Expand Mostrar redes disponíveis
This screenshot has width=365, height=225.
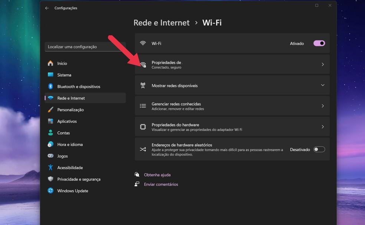click(x=322, y=85)
